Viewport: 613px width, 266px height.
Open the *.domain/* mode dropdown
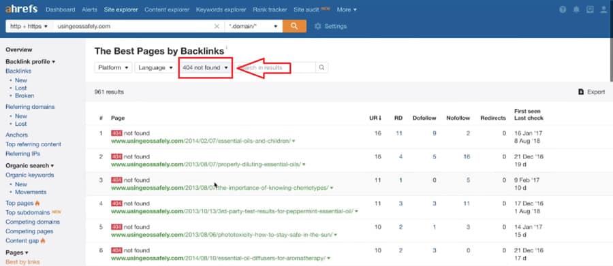click(x=253, y=26)
